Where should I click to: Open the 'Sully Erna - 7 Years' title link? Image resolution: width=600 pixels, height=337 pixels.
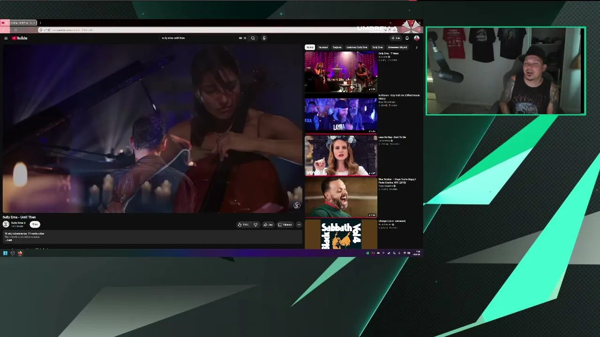point(389,53)
